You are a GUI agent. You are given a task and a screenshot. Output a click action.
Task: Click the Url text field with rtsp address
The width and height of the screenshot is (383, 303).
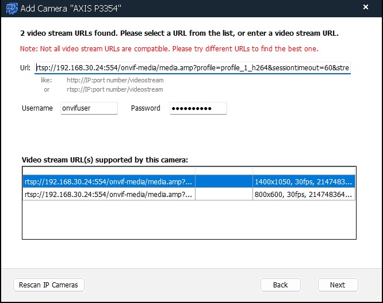(x=192, y=68)
